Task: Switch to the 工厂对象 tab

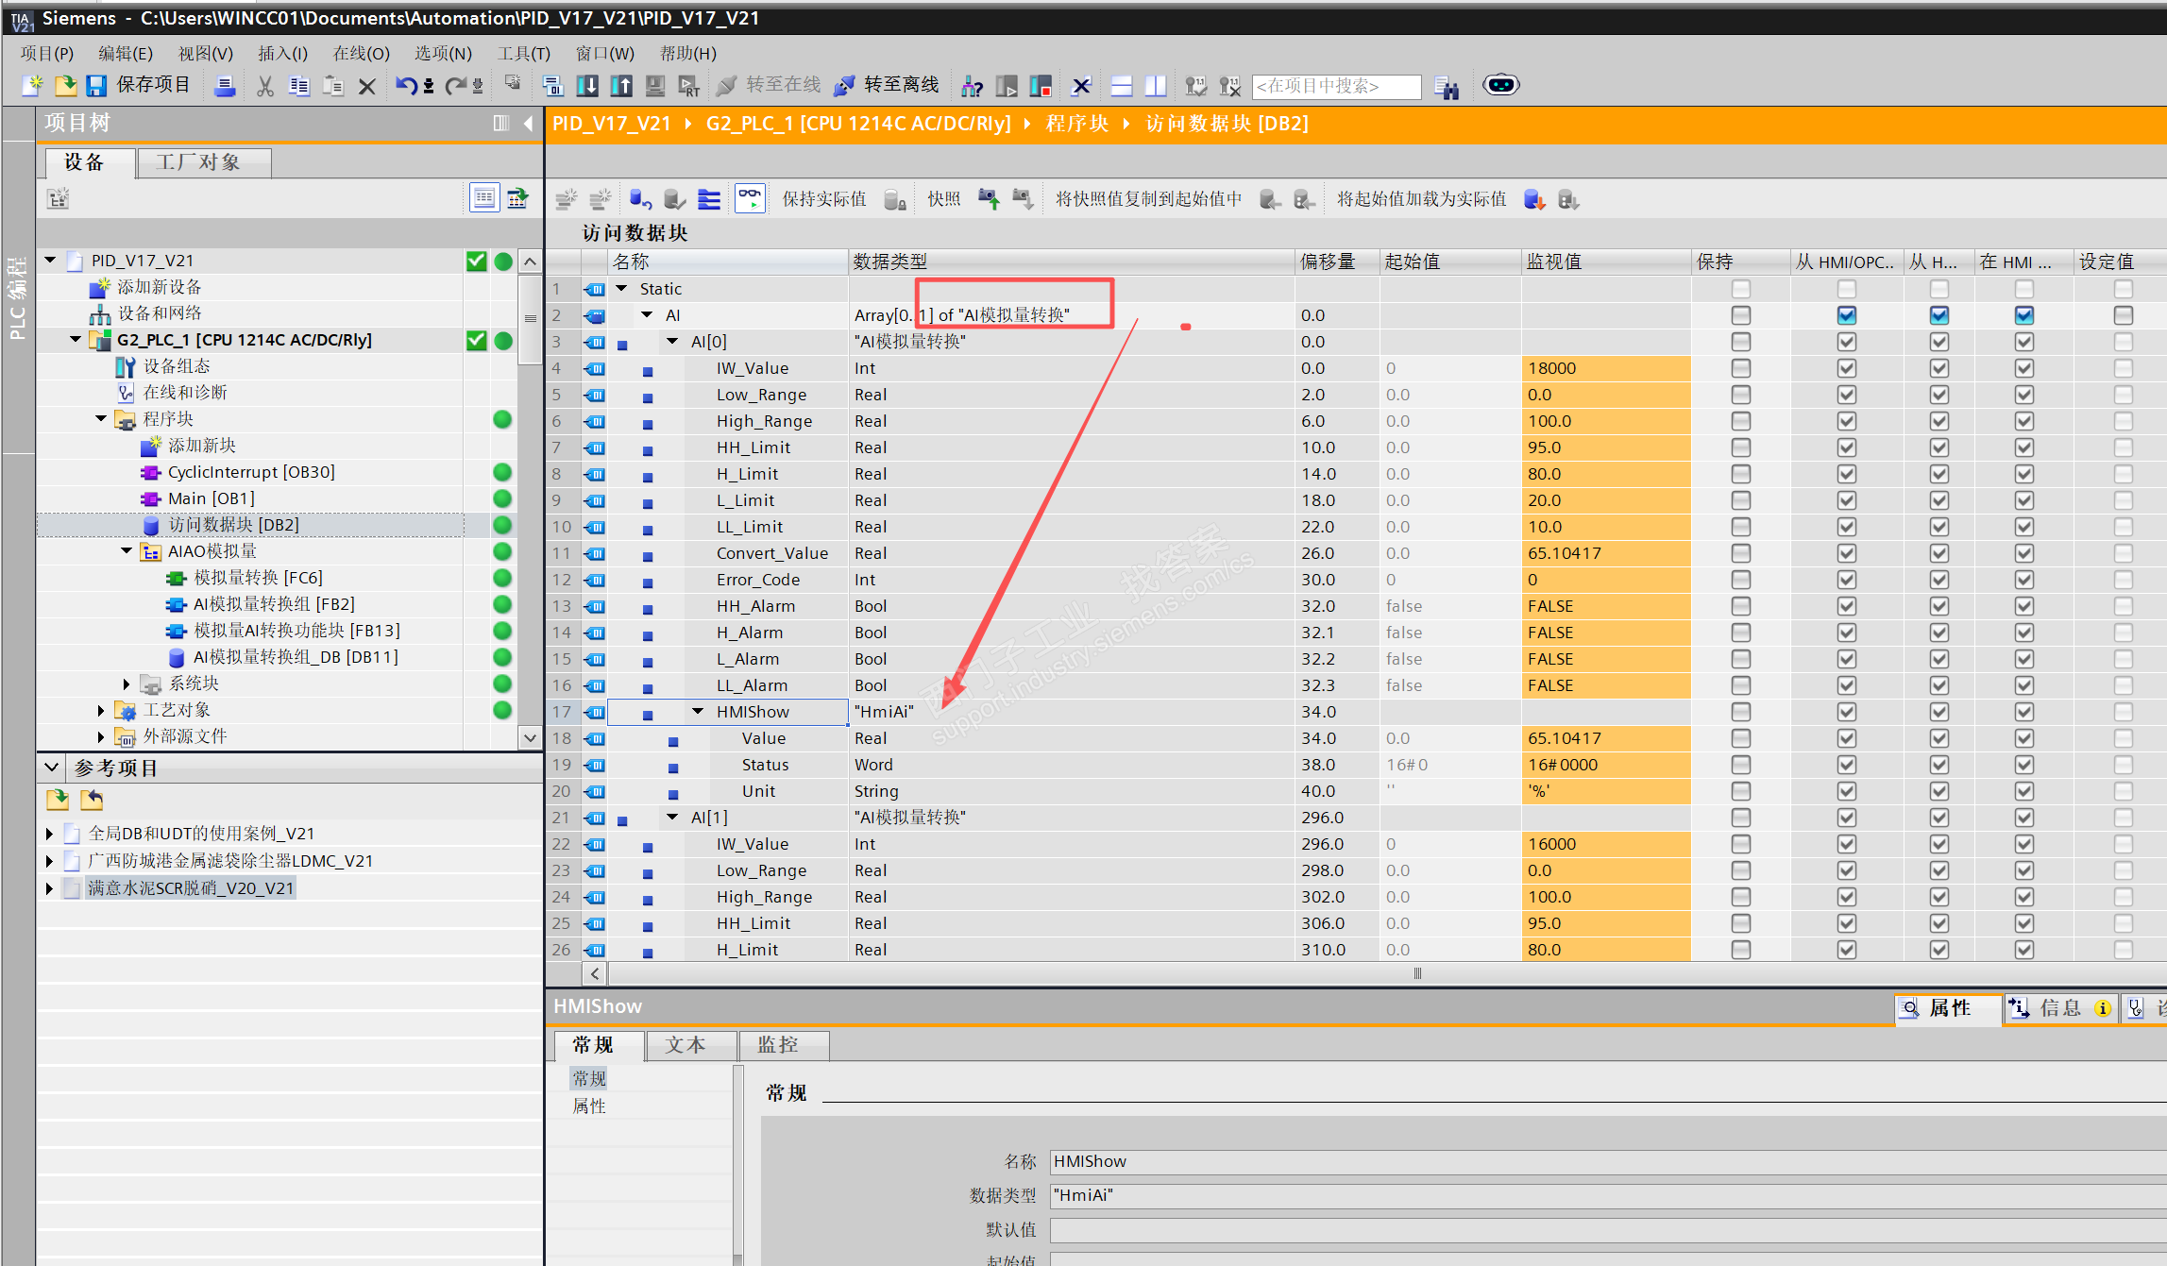Action: [198, 162]
